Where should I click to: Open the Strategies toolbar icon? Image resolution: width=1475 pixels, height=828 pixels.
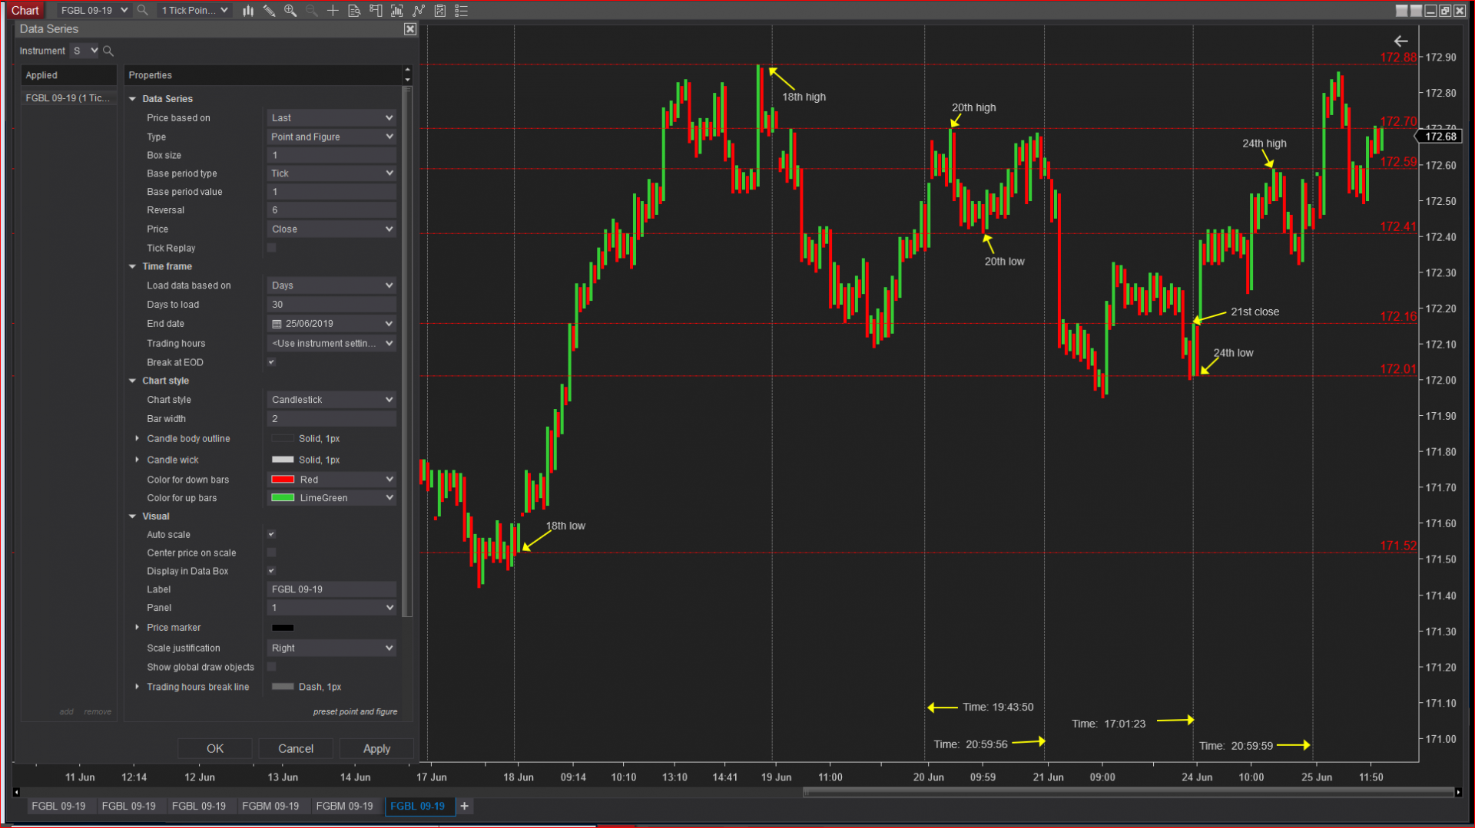419,11
